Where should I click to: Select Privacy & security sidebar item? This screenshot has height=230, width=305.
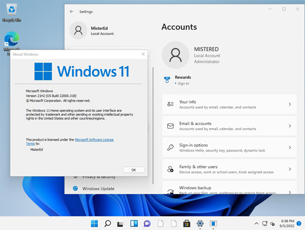98,177
